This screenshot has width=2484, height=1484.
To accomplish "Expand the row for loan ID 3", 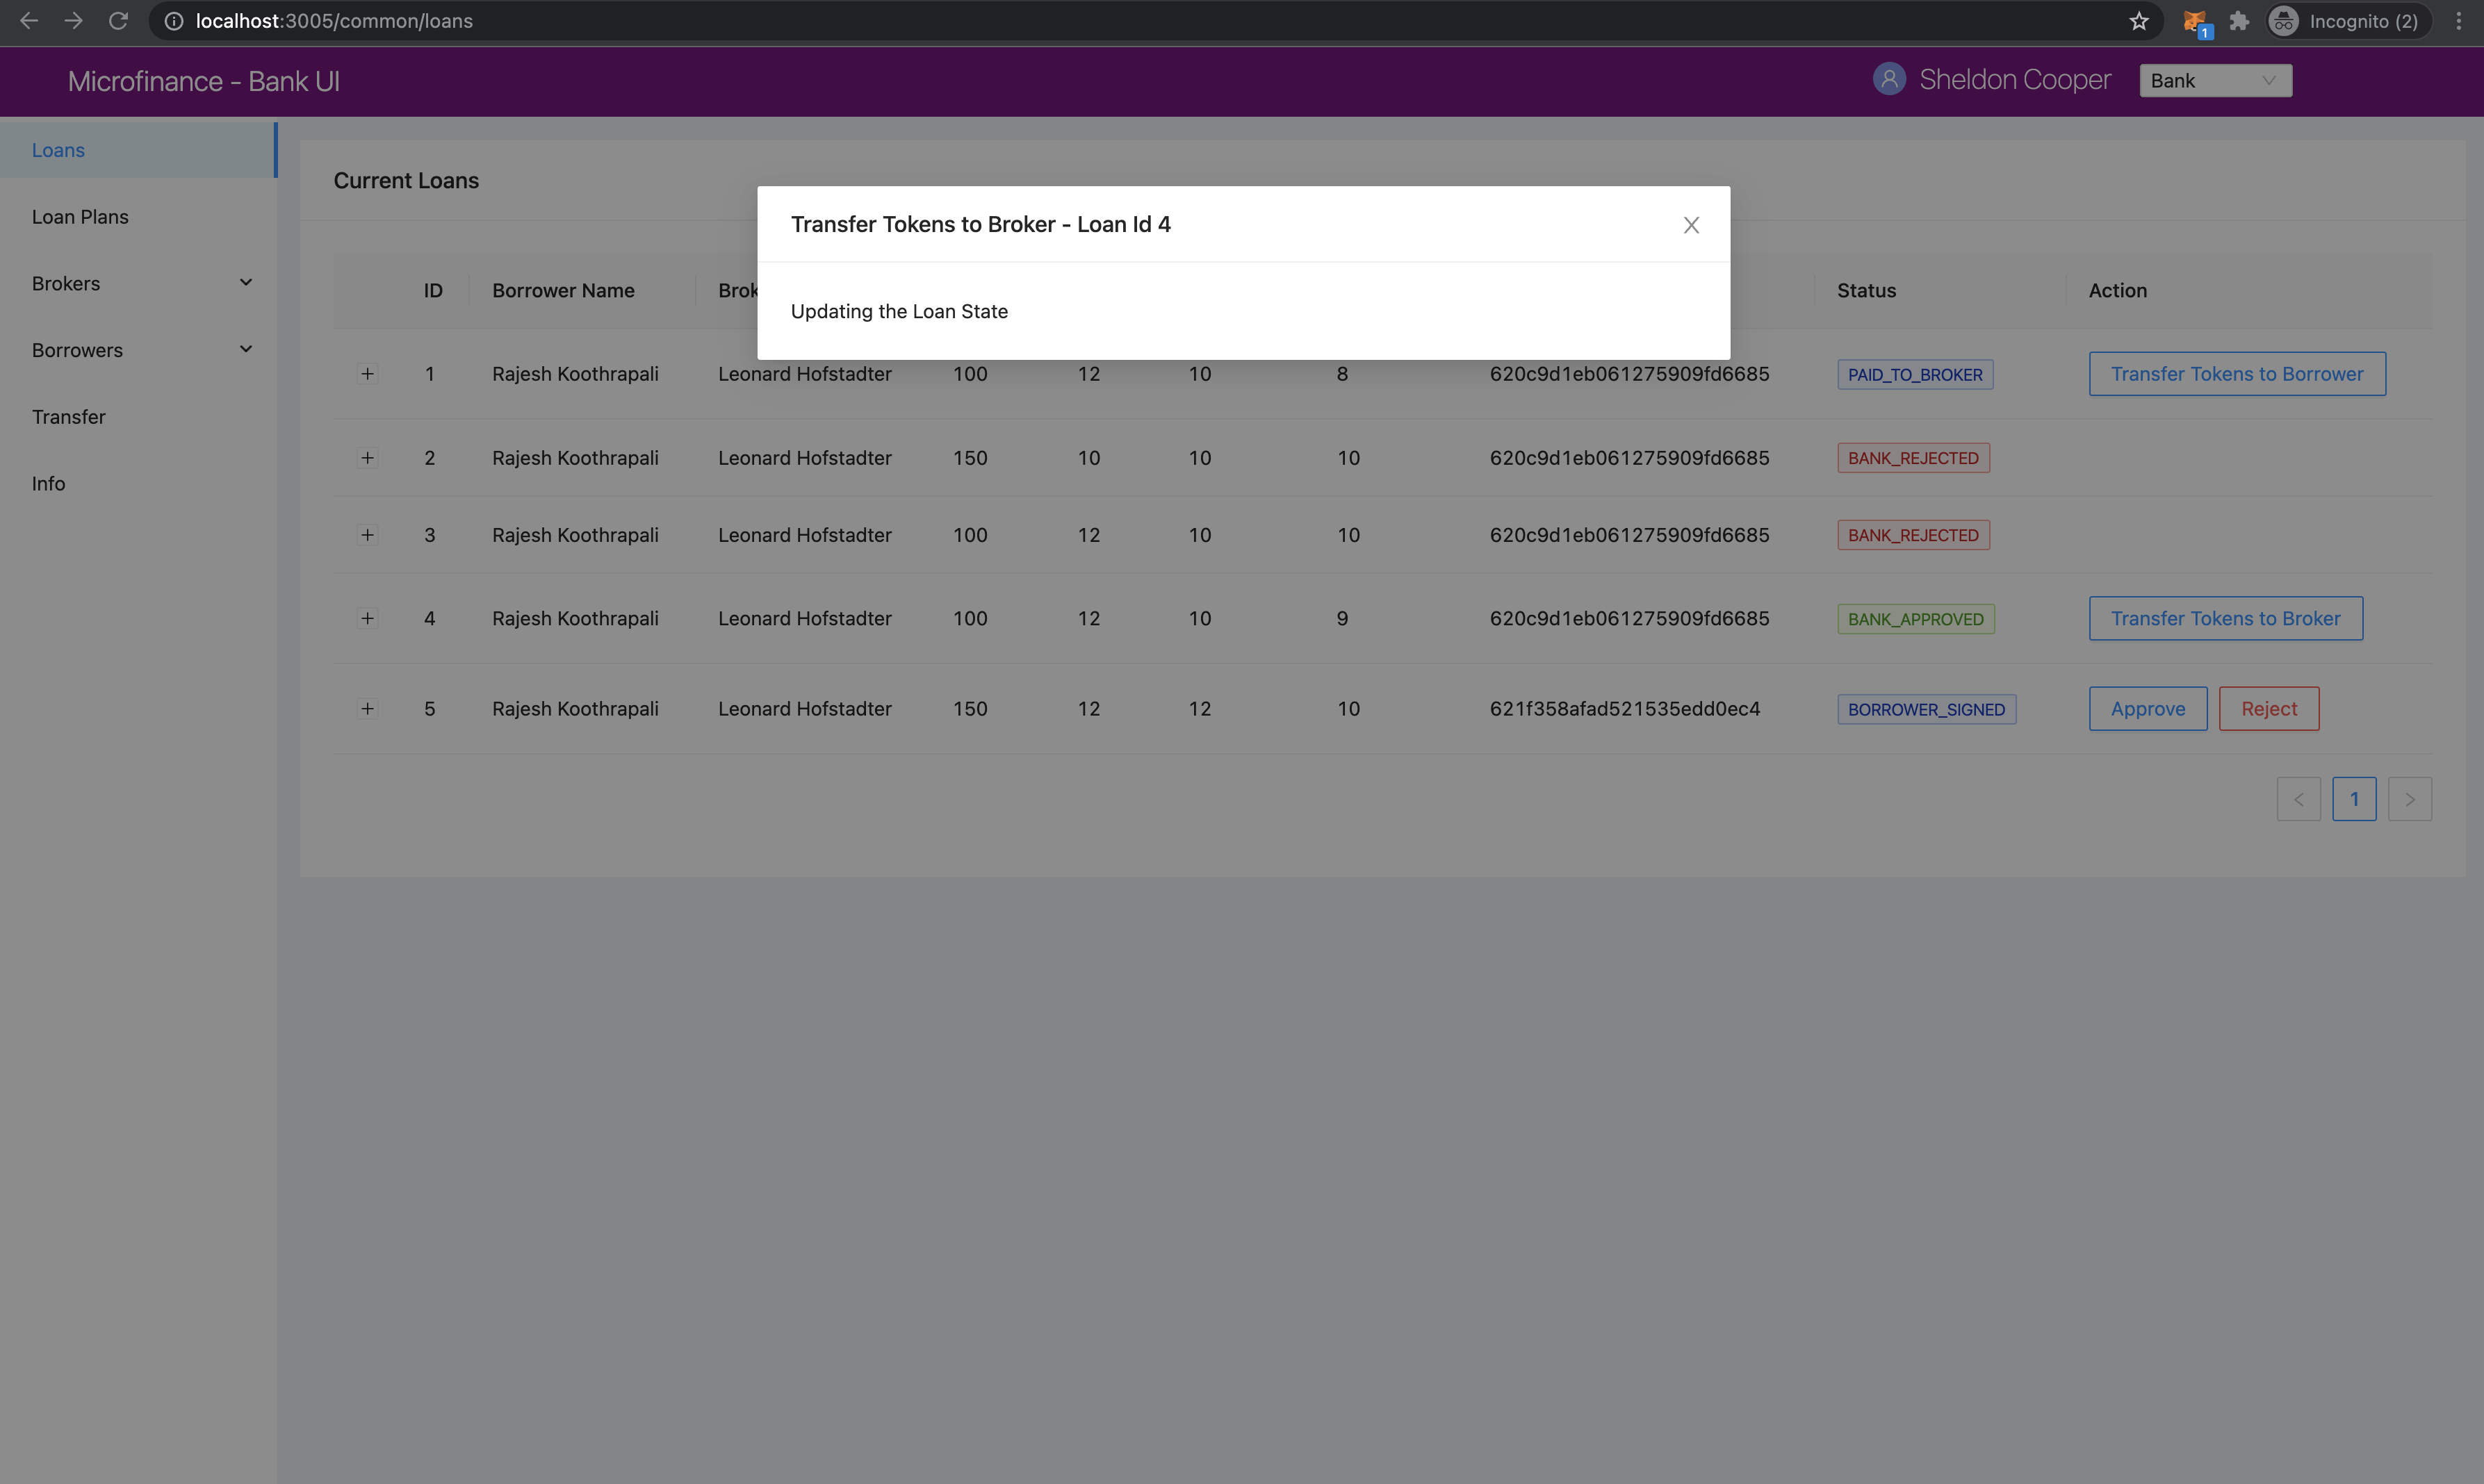I will point(367,535).
